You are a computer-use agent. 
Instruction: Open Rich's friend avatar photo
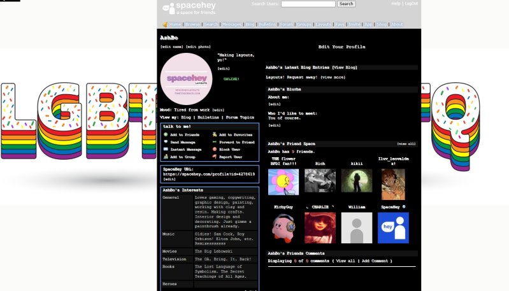[320, 180]
